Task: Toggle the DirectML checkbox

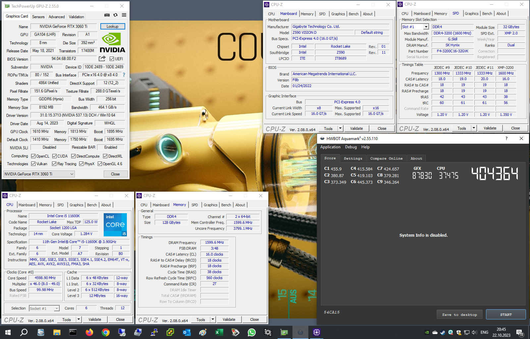Action: pos(105,156)
